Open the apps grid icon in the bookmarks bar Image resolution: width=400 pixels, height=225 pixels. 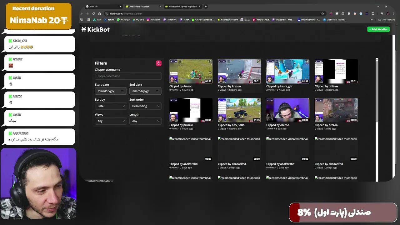pyautogui.click(x=81, y=20)
